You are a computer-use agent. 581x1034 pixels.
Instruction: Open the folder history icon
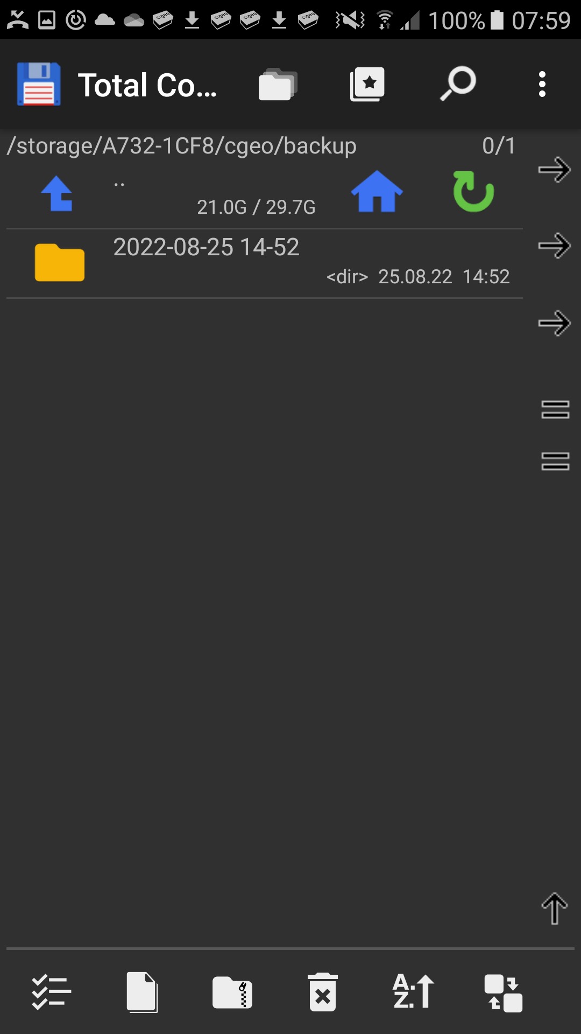[x=278, y=85]
